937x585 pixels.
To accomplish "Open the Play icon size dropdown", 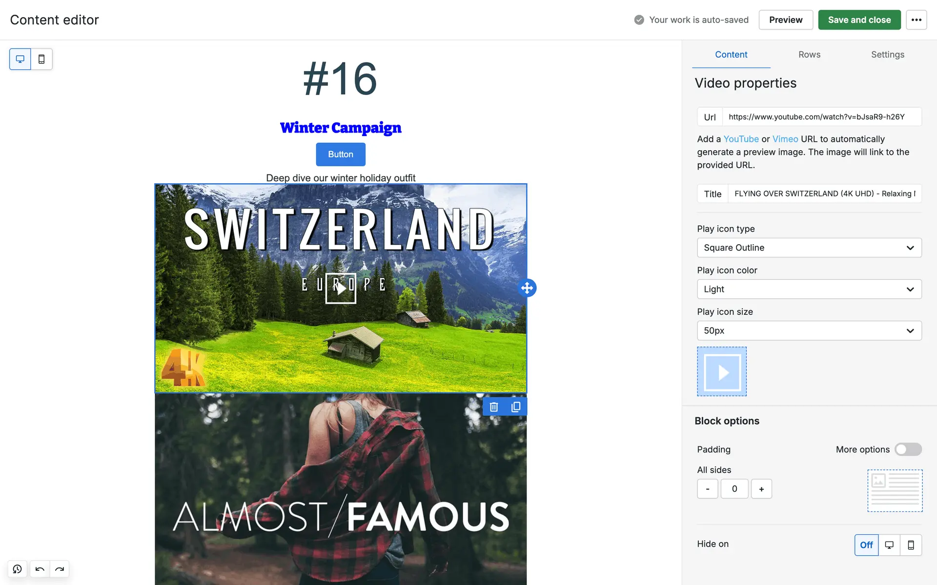I will [809, 331].
